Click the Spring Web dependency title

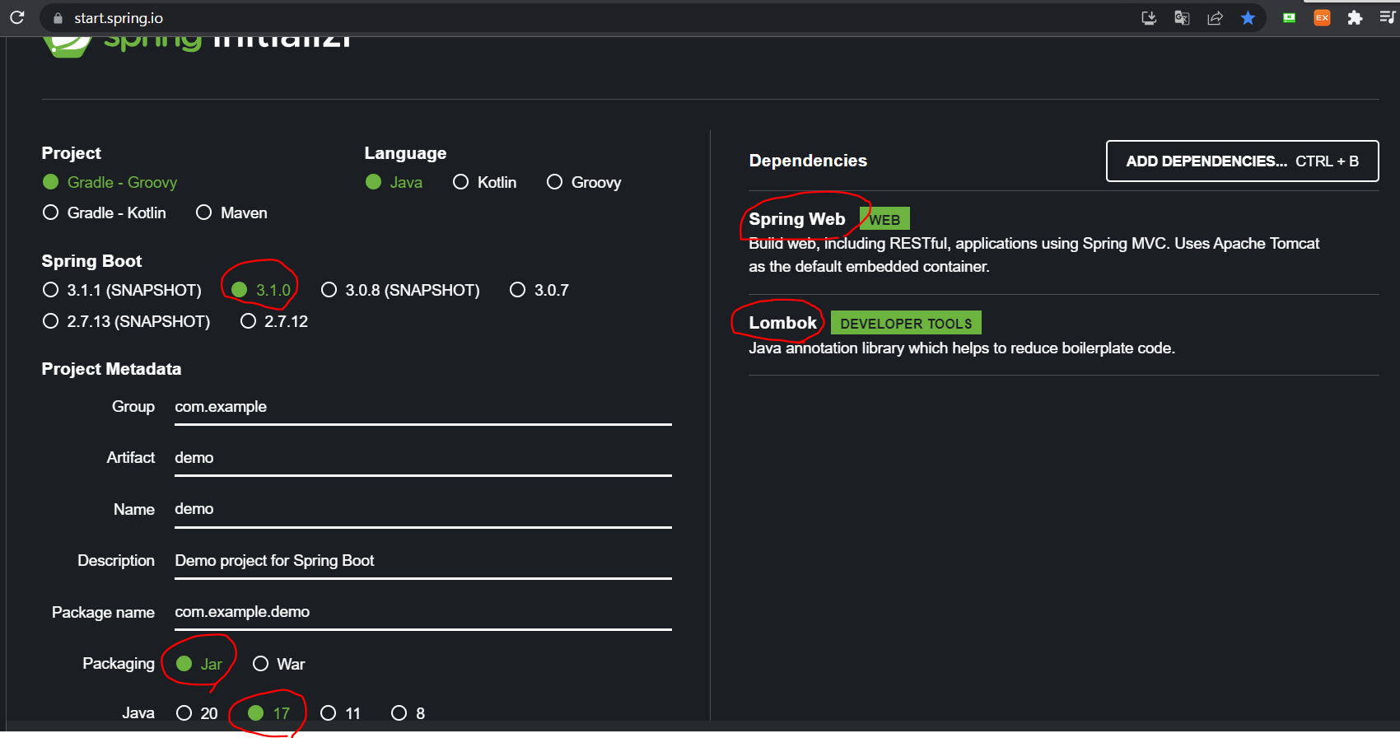coord(797,219)
